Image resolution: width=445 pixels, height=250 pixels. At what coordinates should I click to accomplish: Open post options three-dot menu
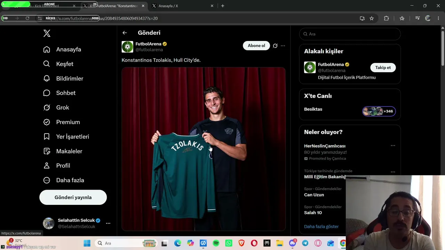283,46
